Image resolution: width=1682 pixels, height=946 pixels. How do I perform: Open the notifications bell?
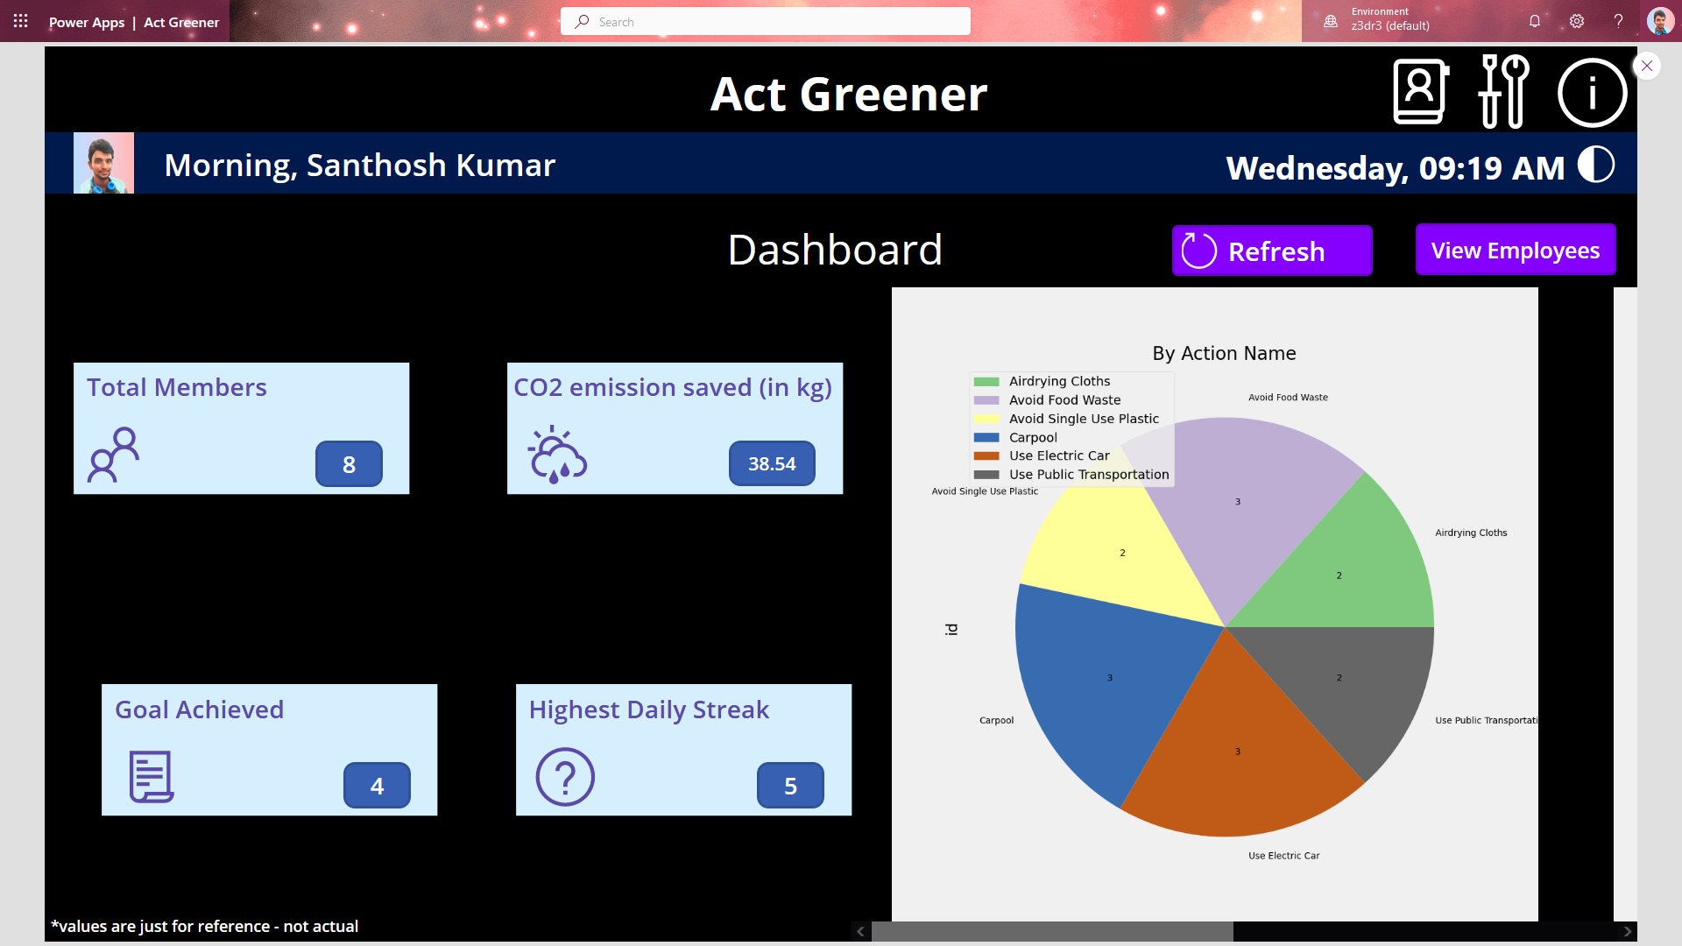coord(1535,21)
